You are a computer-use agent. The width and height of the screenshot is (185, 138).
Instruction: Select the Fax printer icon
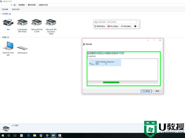pos(8,22)
